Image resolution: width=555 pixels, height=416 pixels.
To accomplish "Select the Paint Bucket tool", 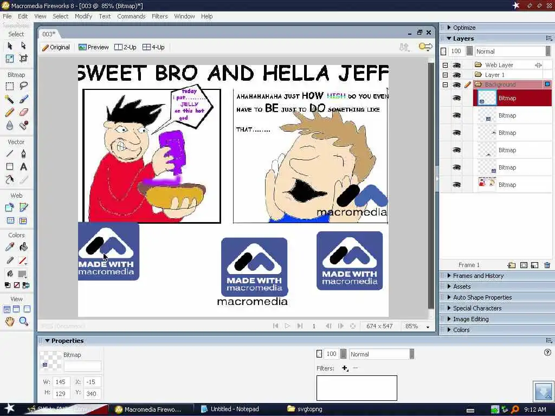I will (23, 247).
